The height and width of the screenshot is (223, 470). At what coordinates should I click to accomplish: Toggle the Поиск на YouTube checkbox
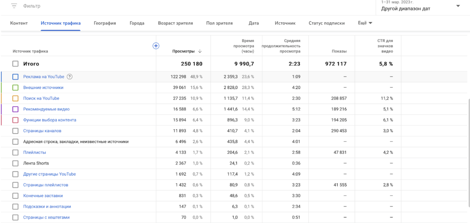click(x=15, y=98)
